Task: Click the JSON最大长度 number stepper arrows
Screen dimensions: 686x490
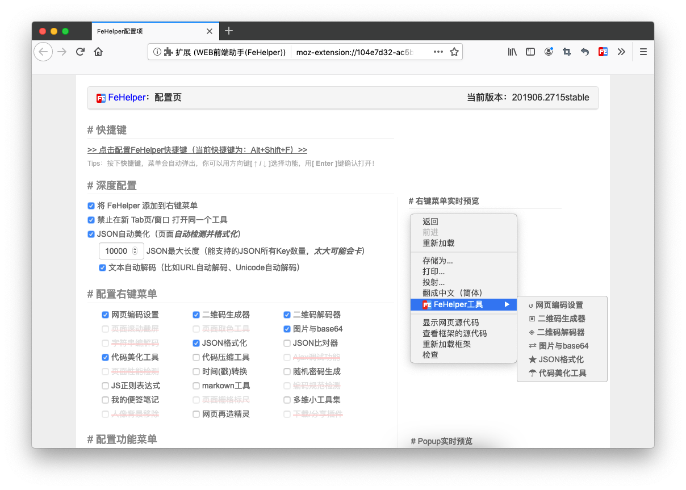Action: click(135, 251)
